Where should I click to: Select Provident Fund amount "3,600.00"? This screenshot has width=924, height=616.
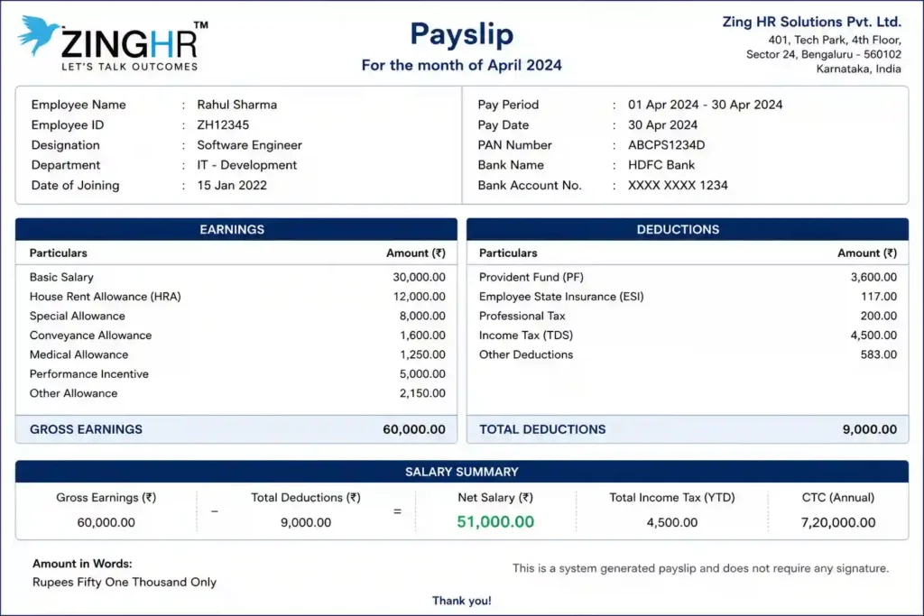click(x=873, y=278)
